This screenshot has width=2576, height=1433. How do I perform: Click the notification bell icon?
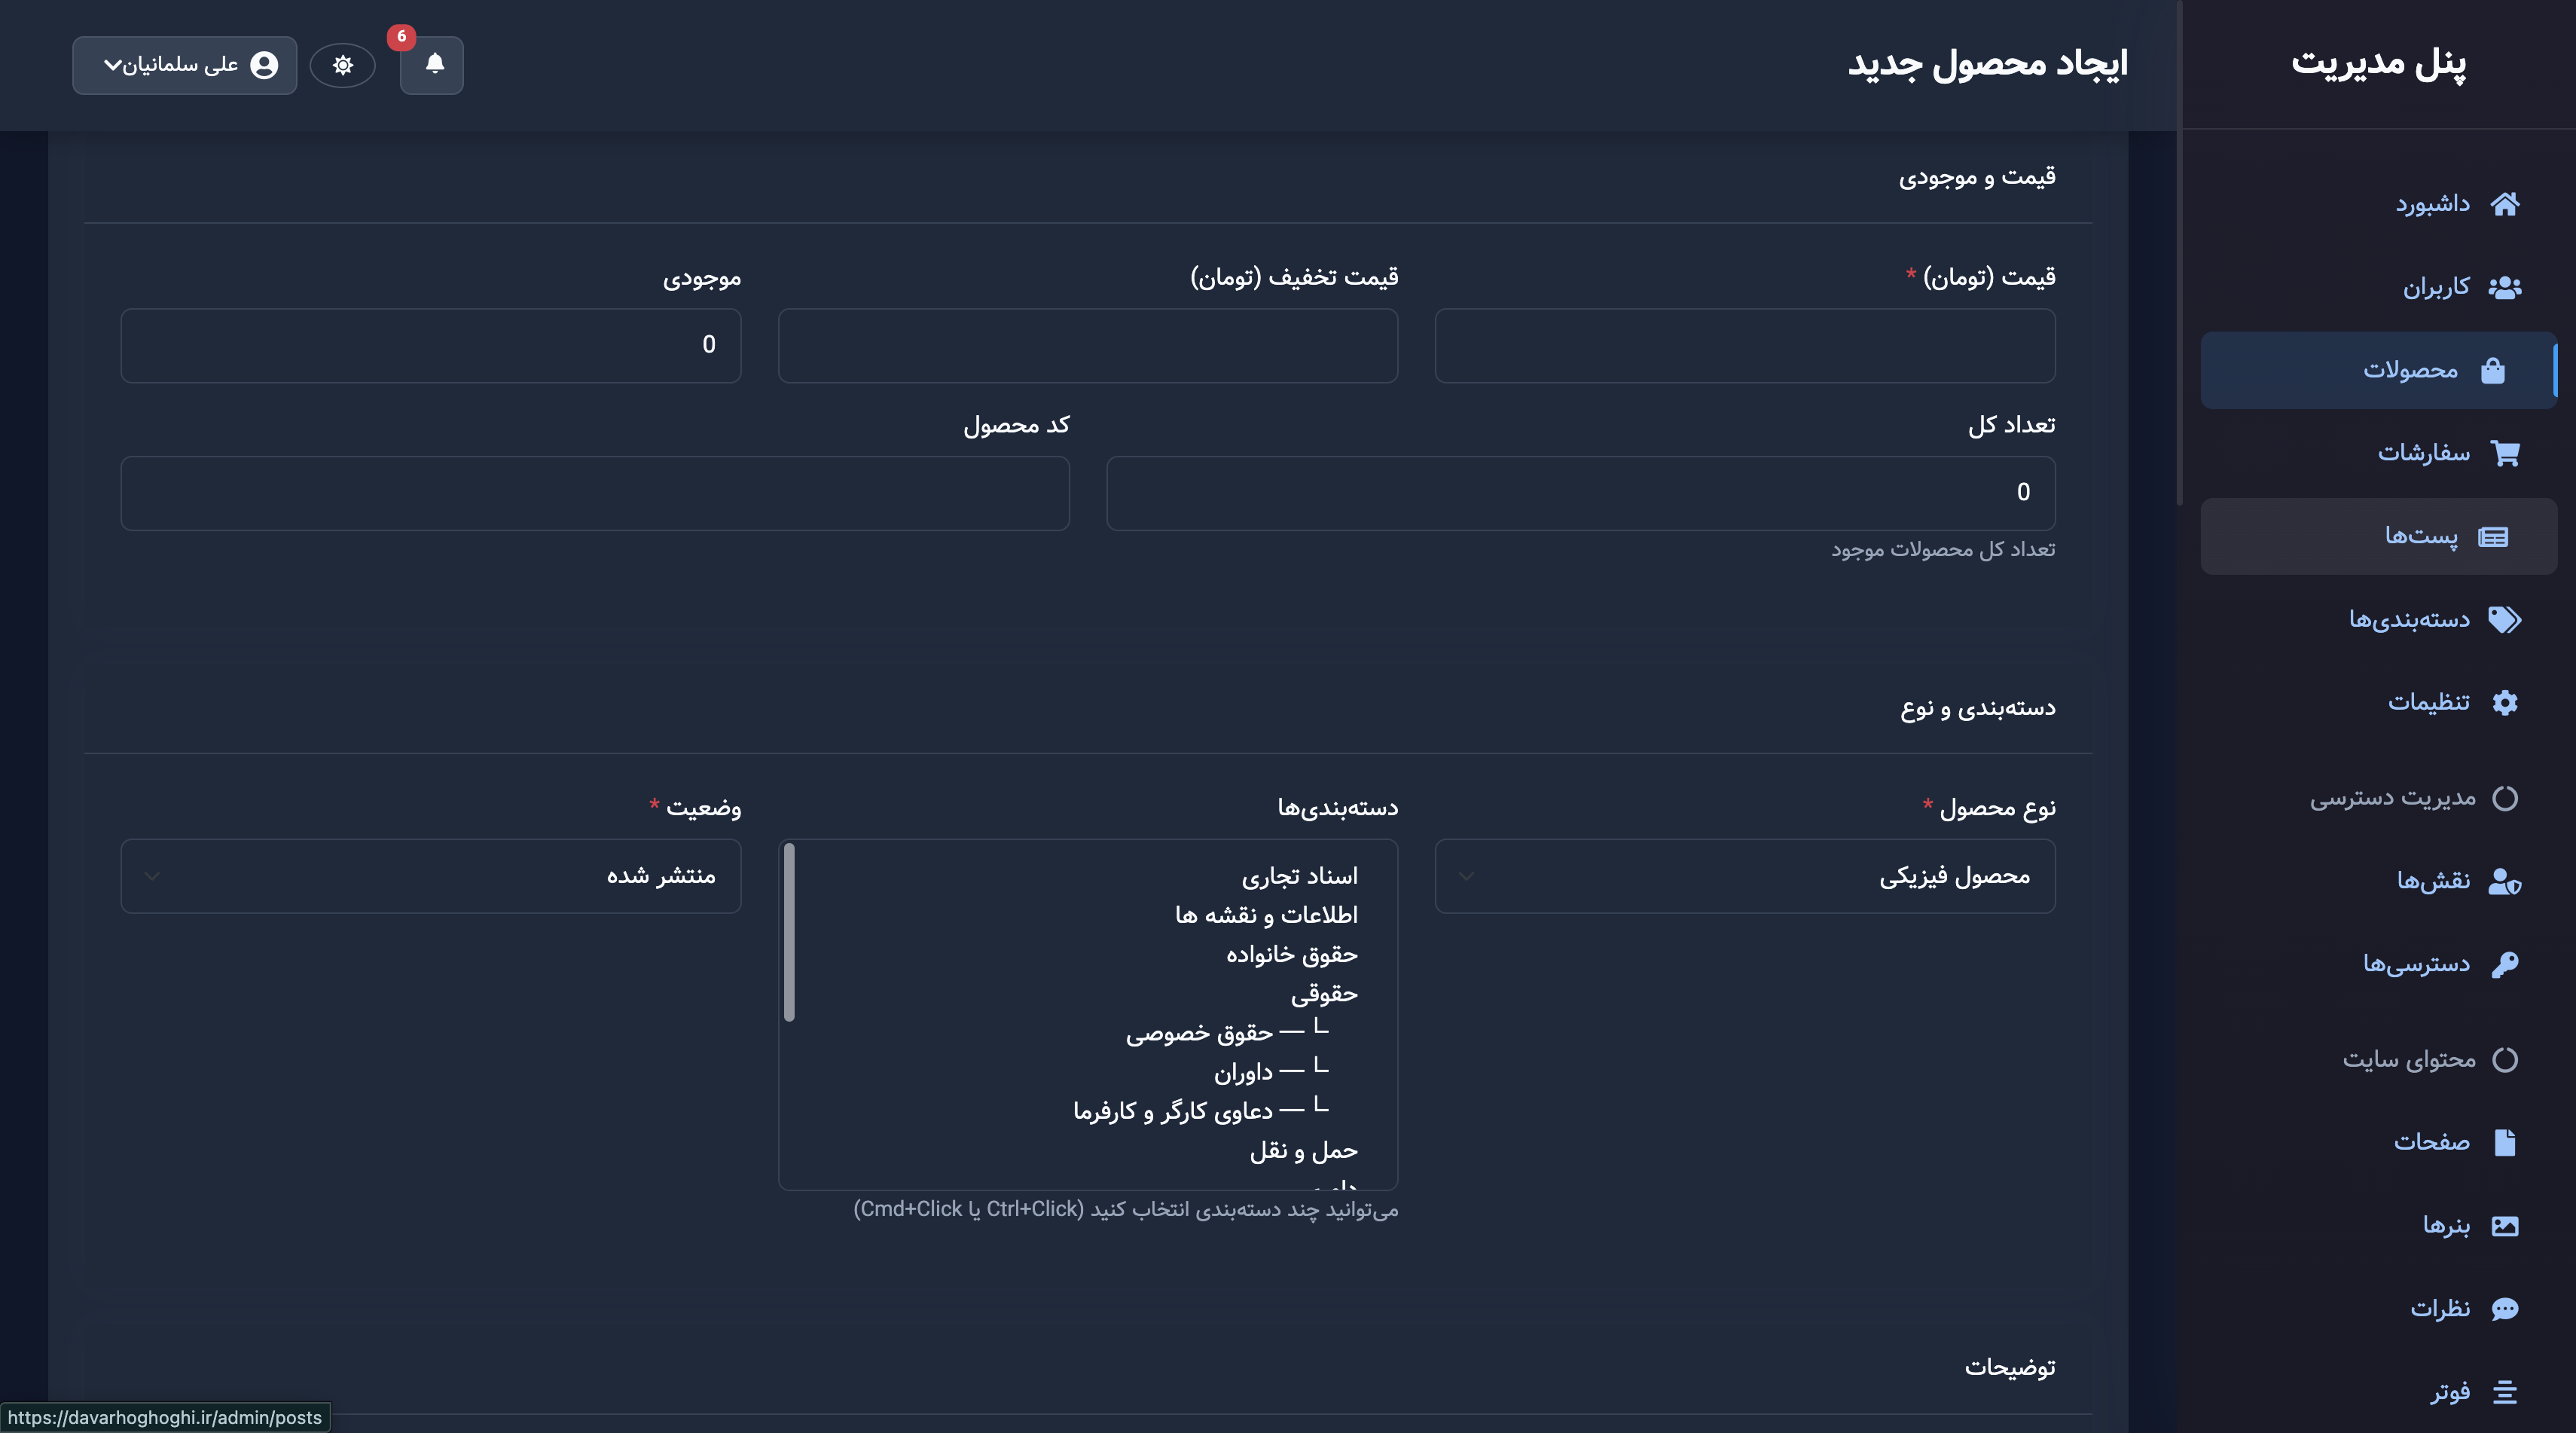click(433, 65)
